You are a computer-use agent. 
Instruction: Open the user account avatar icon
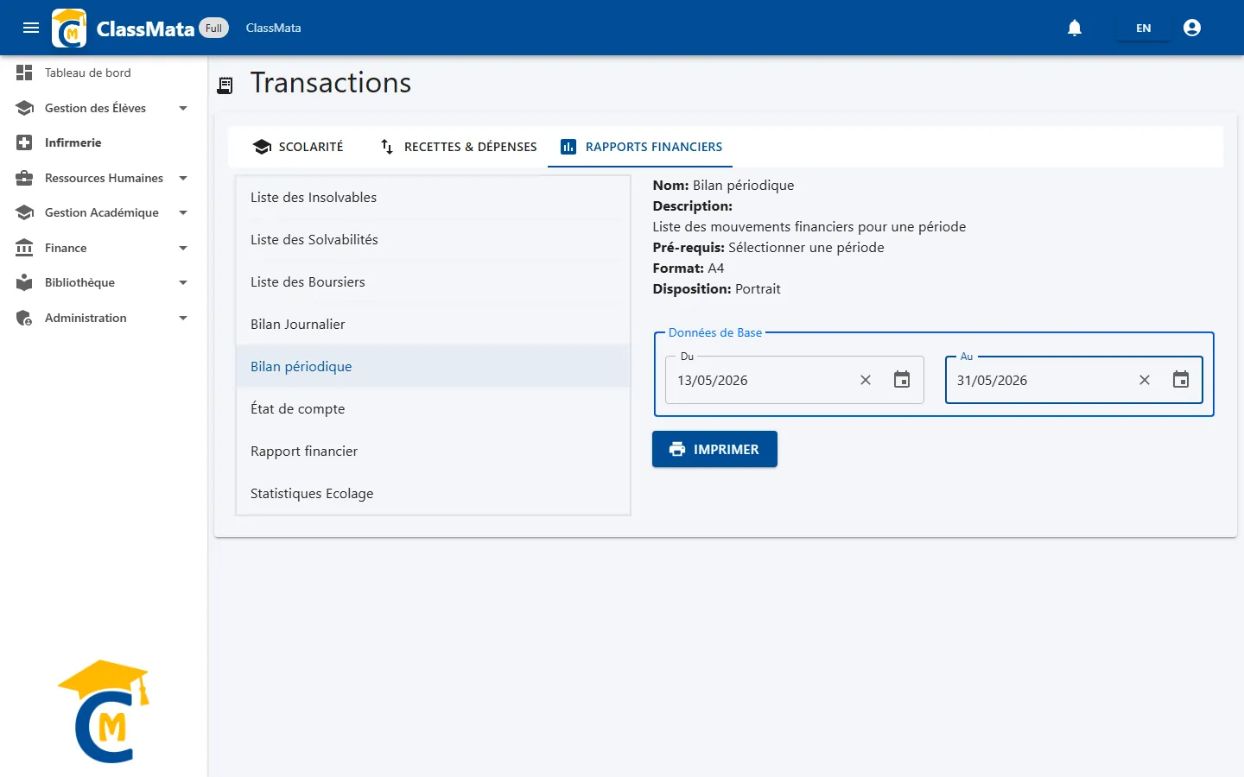[x=1192, y=28]
